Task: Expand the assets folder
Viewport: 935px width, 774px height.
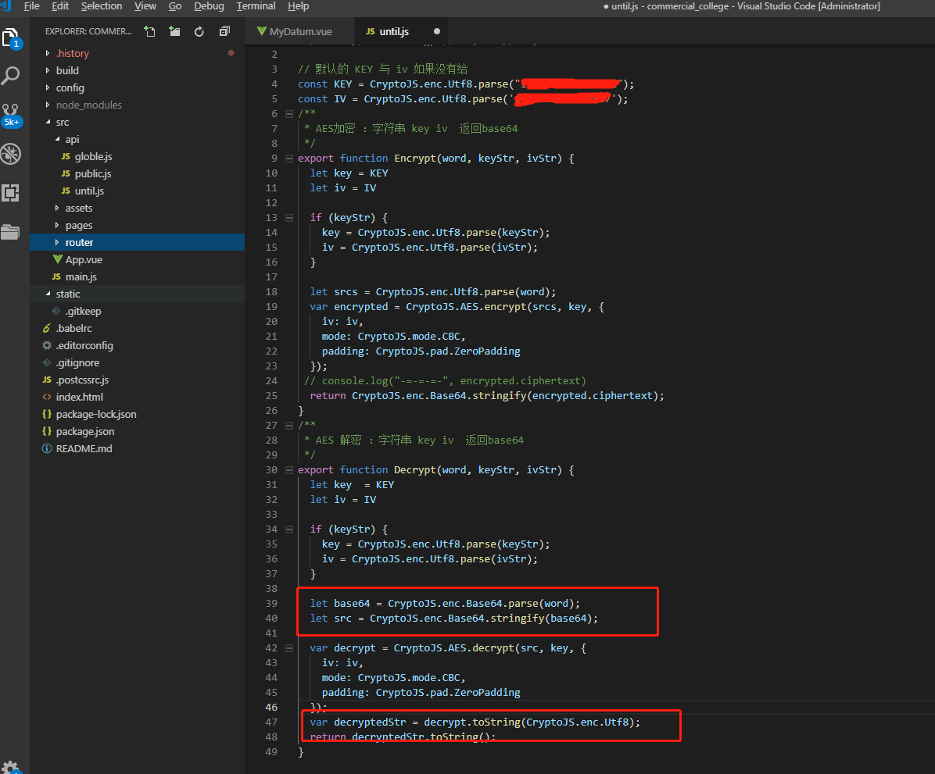Action: pyautogui.click(x=137, y=208)
